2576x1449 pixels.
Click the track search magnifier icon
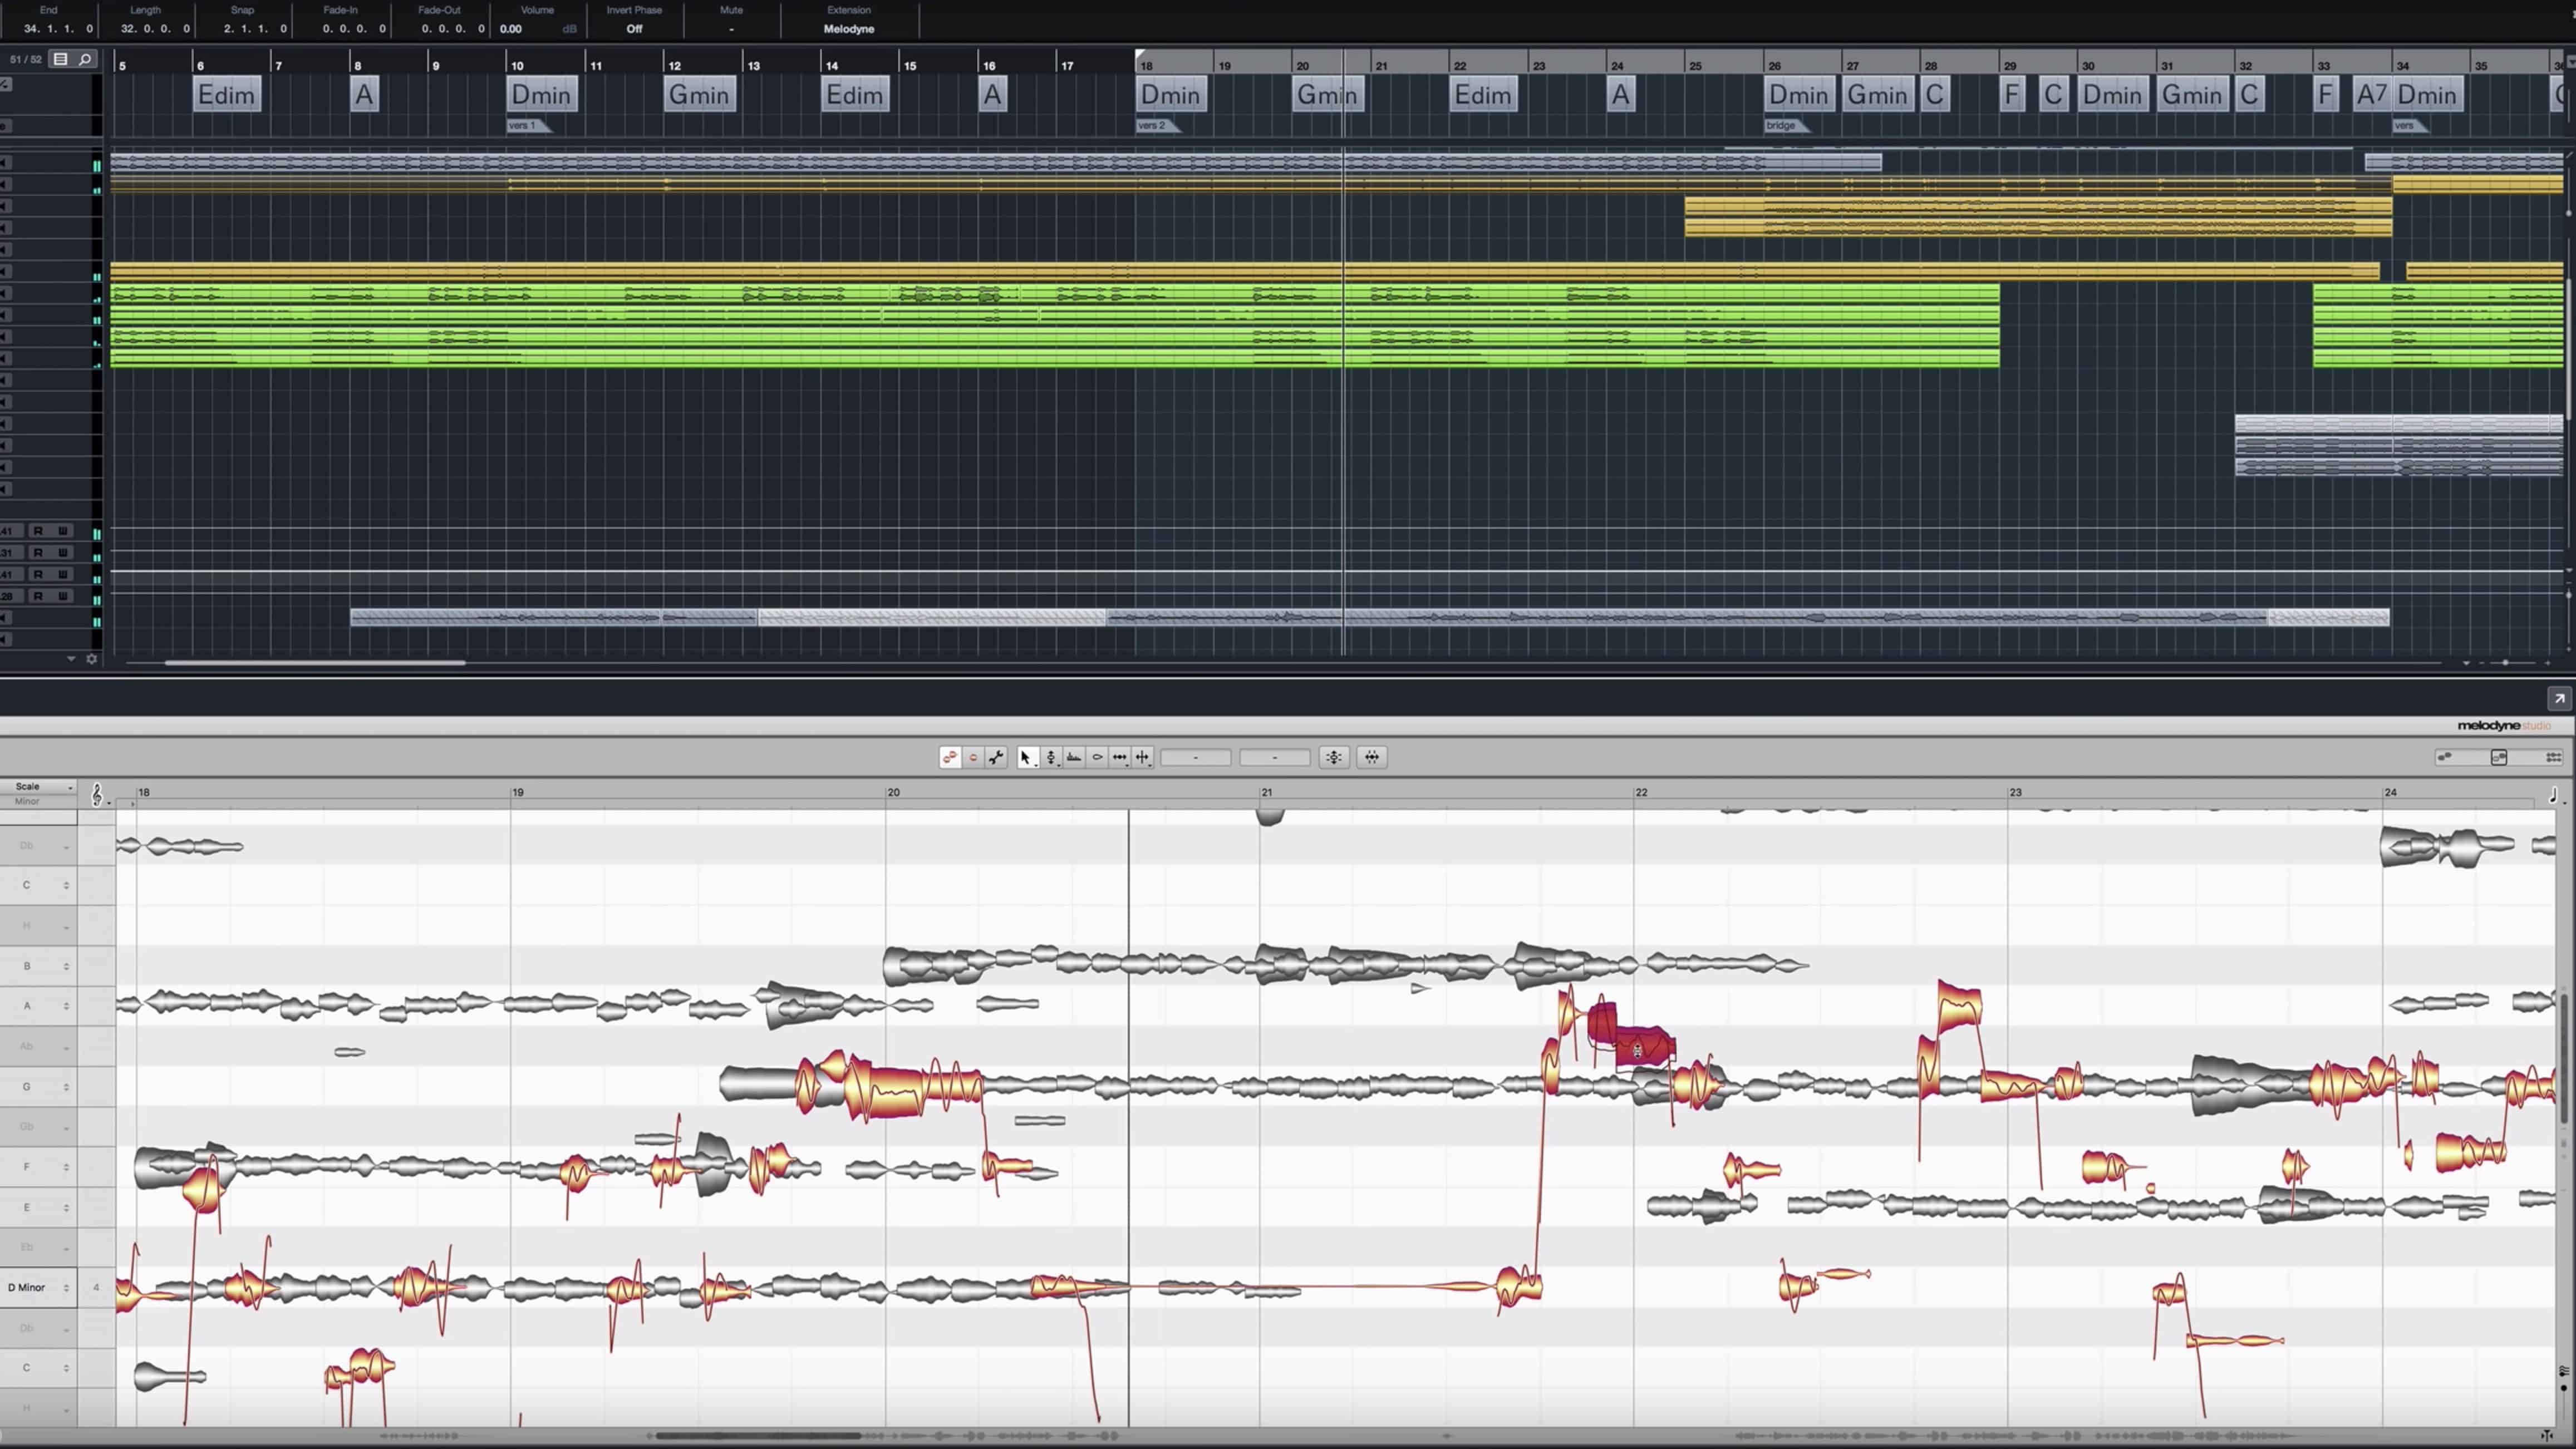click(85, 59)
